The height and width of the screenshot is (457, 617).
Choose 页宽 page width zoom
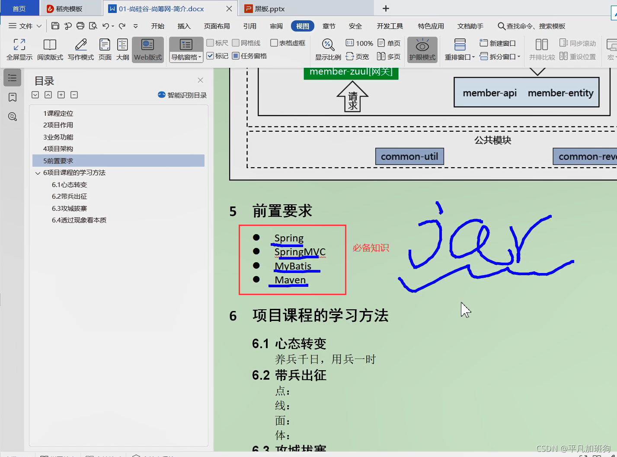pyautogui.click(x=357, y=57)
